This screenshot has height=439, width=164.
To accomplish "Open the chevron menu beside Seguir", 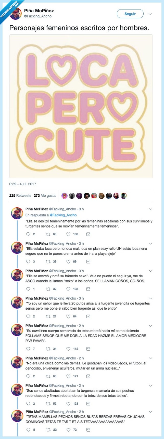I will [150, 14].
